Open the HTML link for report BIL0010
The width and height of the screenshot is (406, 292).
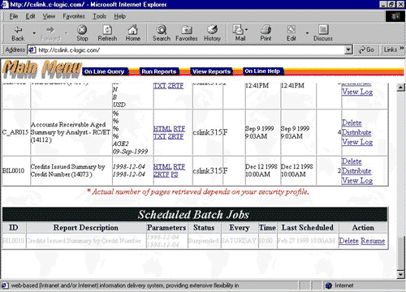(x=162, y=167)
